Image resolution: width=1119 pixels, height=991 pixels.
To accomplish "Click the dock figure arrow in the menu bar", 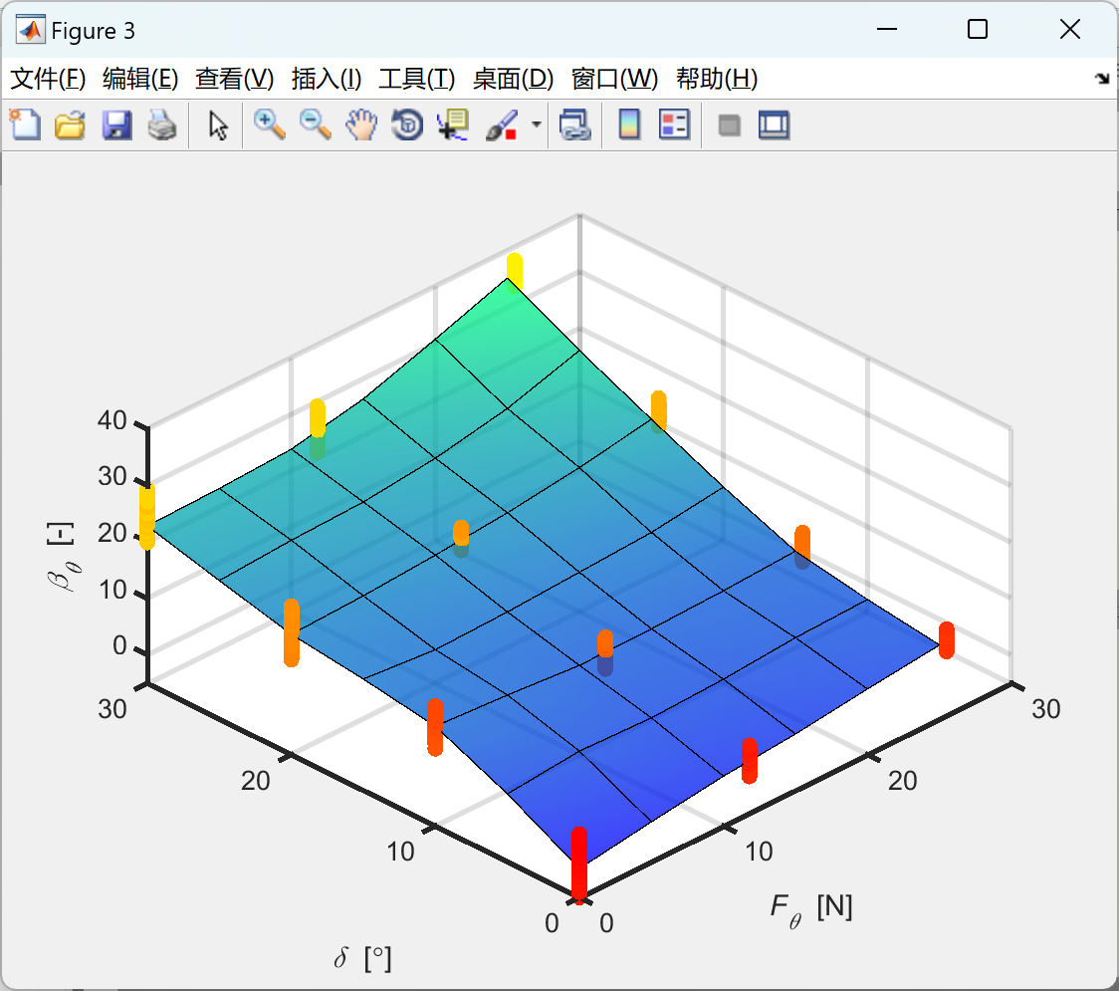I will coord(1101,80).
